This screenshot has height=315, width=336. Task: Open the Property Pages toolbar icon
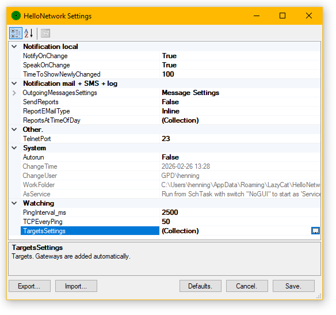coord(45,33)
